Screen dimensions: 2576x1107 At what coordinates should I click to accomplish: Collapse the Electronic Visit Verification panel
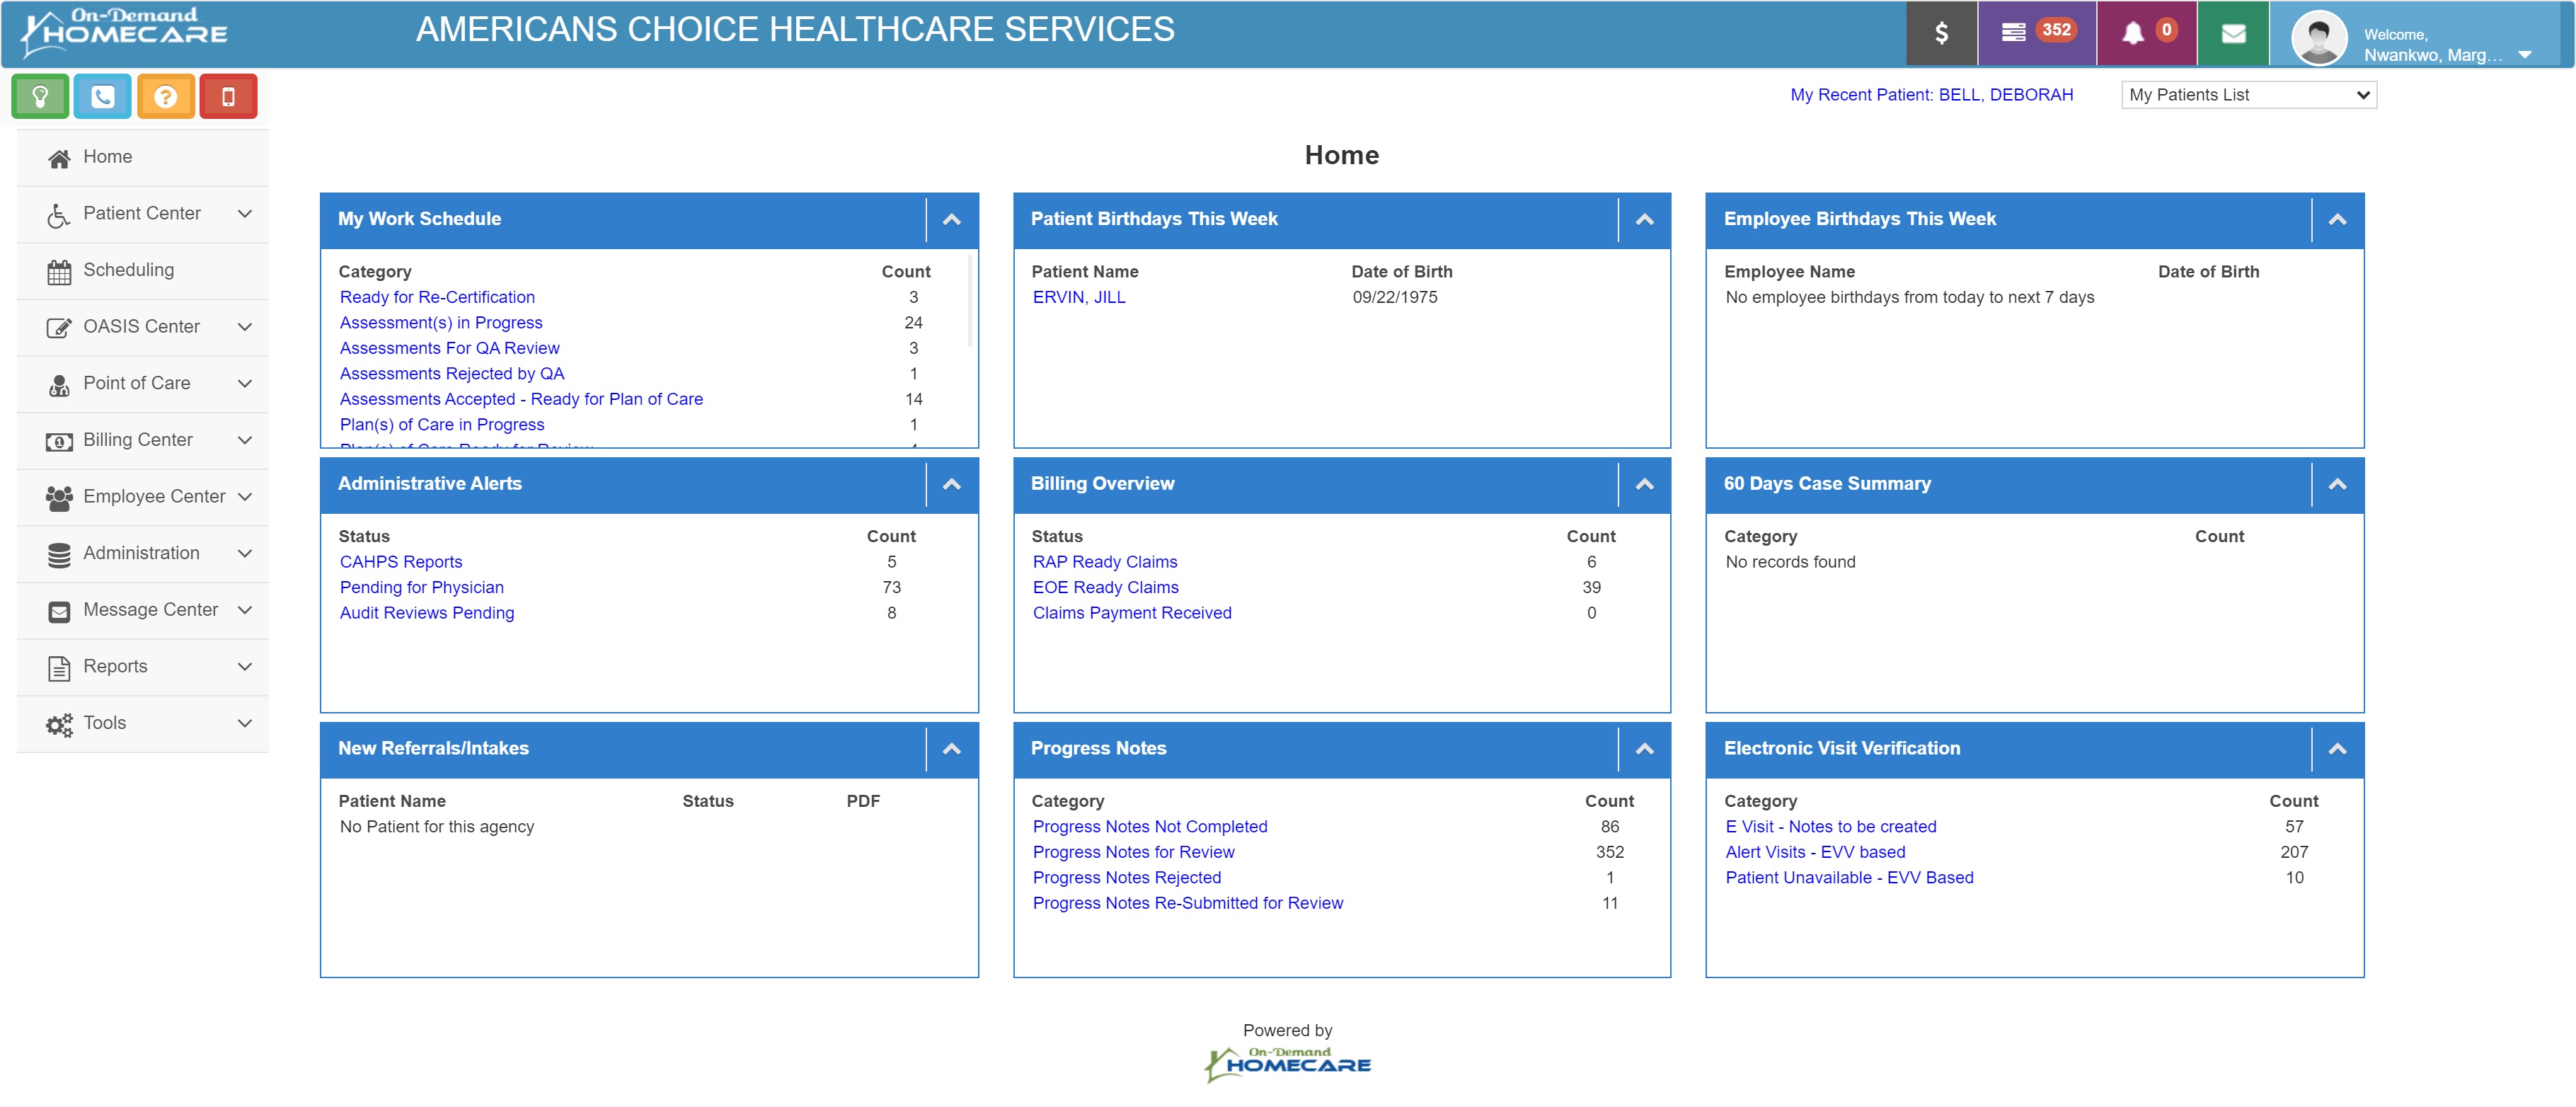2337,749
